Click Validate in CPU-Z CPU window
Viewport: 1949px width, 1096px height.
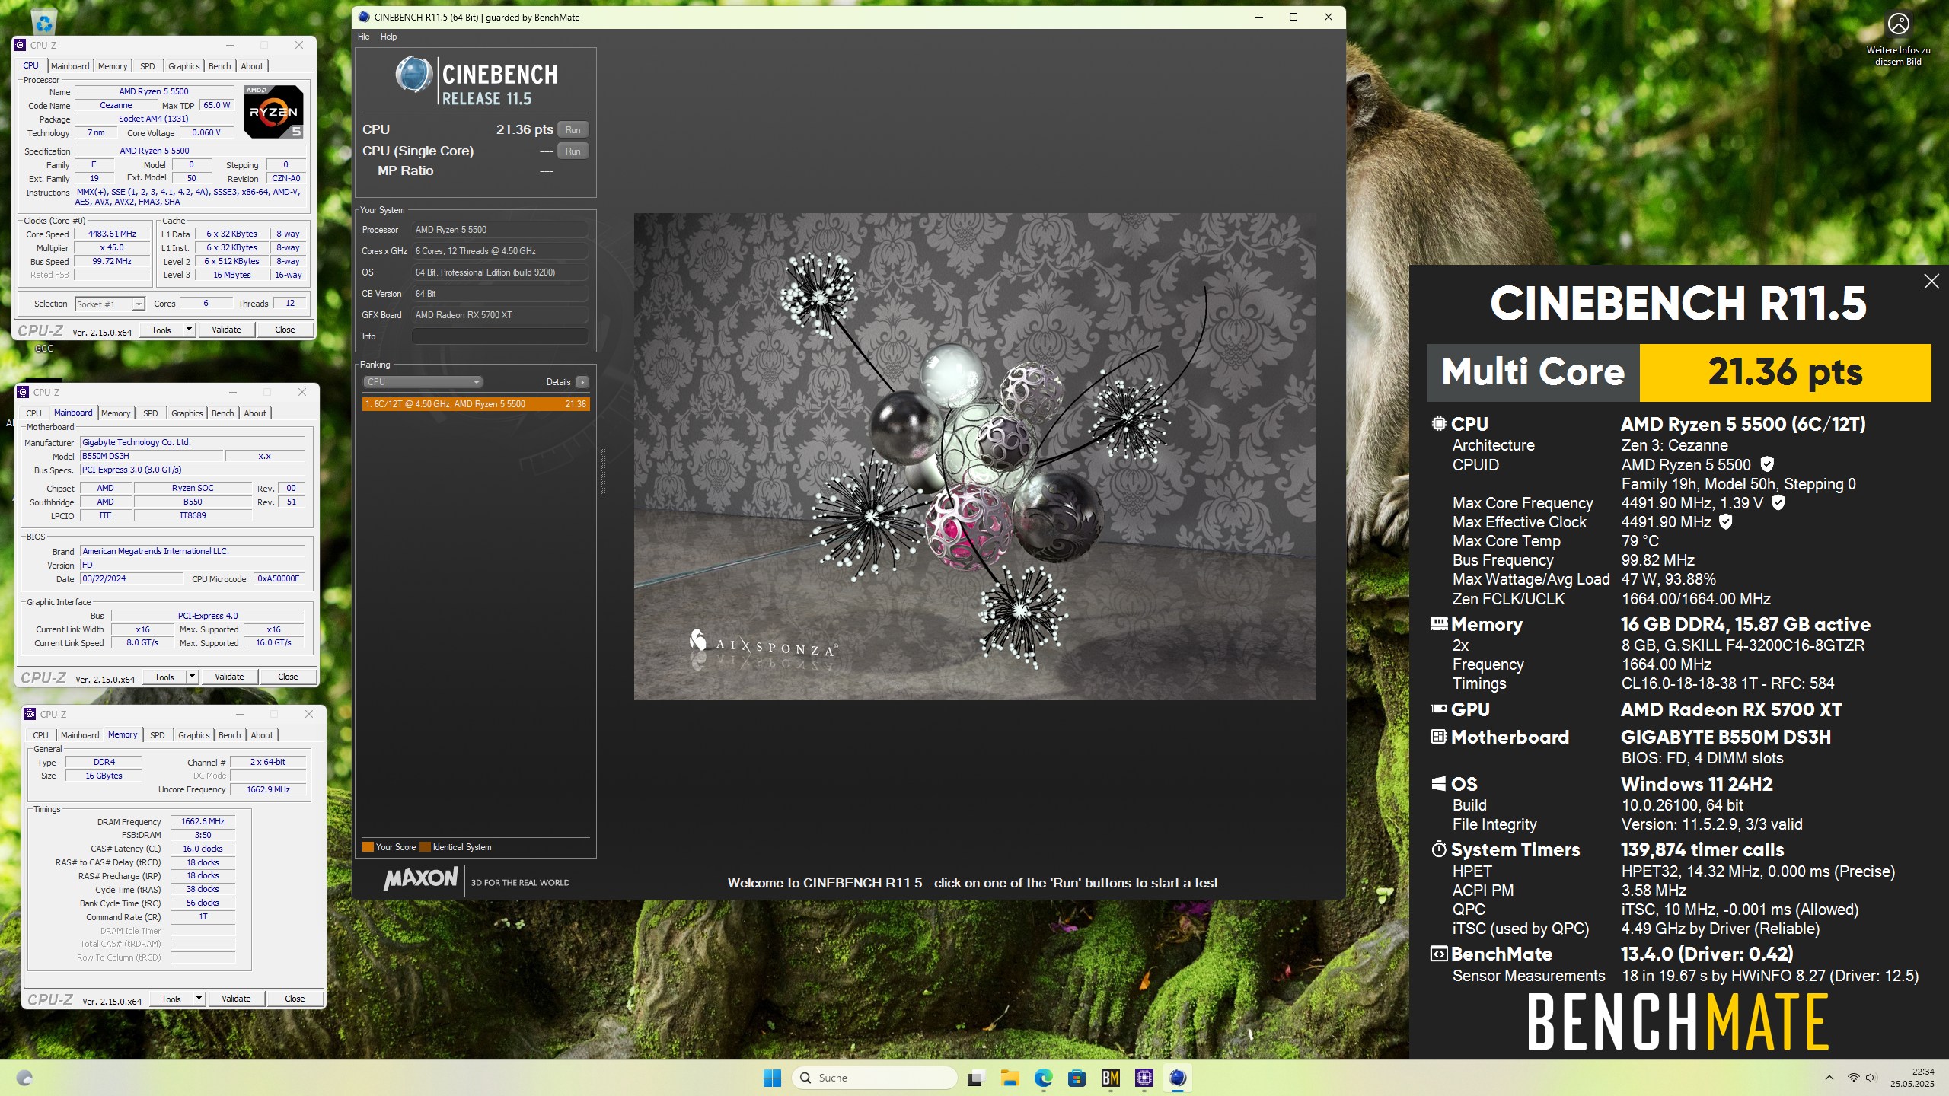[226, 330]
